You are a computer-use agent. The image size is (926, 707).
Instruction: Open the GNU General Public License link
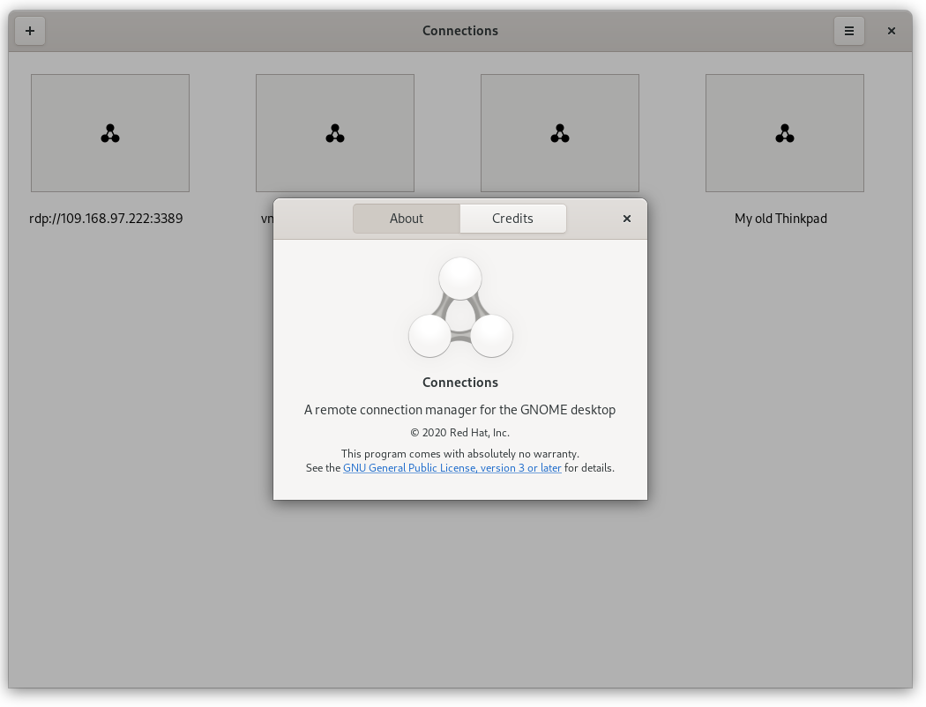[452, 467]
